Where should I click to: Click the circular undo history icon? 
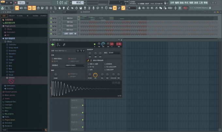point(76,8)
